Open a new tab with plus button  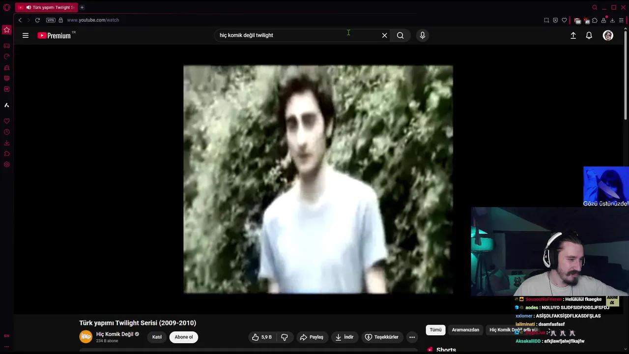coord(82,7)
